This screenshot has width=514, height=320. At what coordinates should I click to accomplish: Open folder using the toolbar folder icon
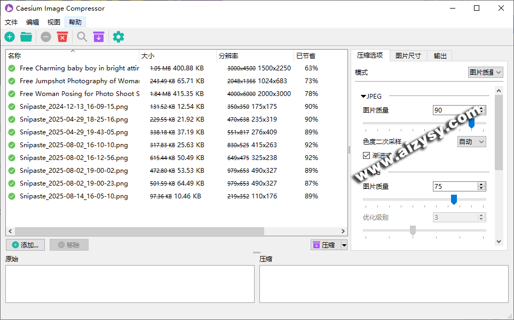point(26,37)
